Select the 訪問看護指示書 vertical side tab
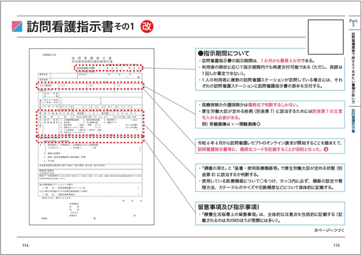 pyautogui.click(x=353, y=121)
